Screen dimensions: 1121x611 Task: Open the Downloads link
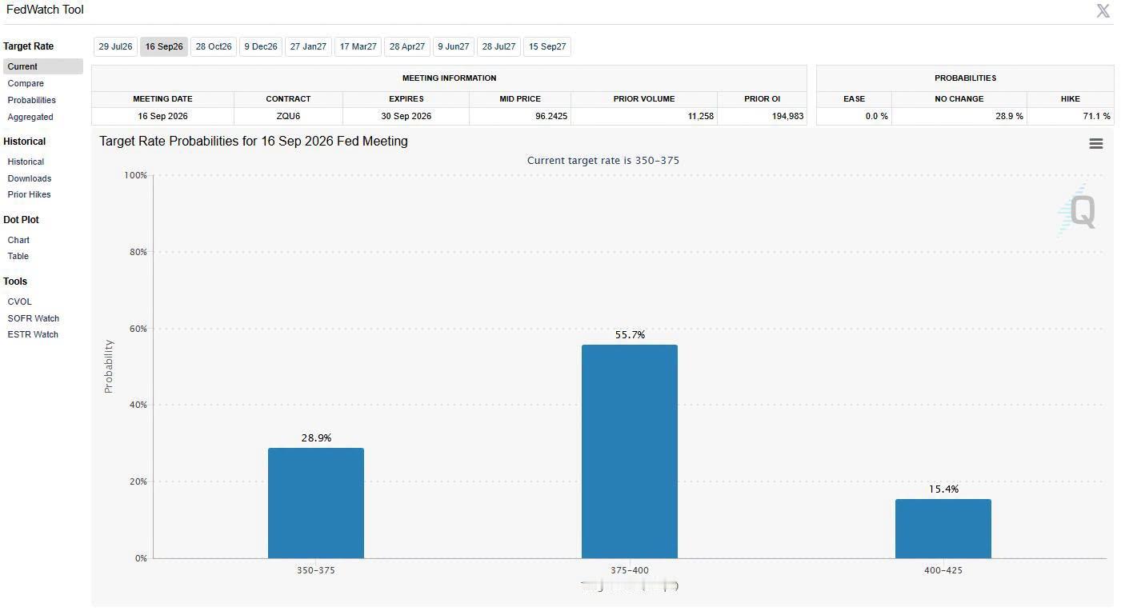coord(30,178)
